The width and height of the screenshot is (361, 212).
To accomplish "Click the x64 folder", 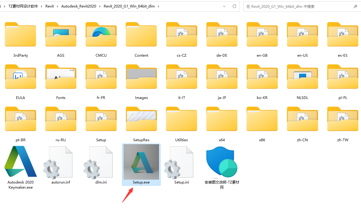I will coord(222,119).
